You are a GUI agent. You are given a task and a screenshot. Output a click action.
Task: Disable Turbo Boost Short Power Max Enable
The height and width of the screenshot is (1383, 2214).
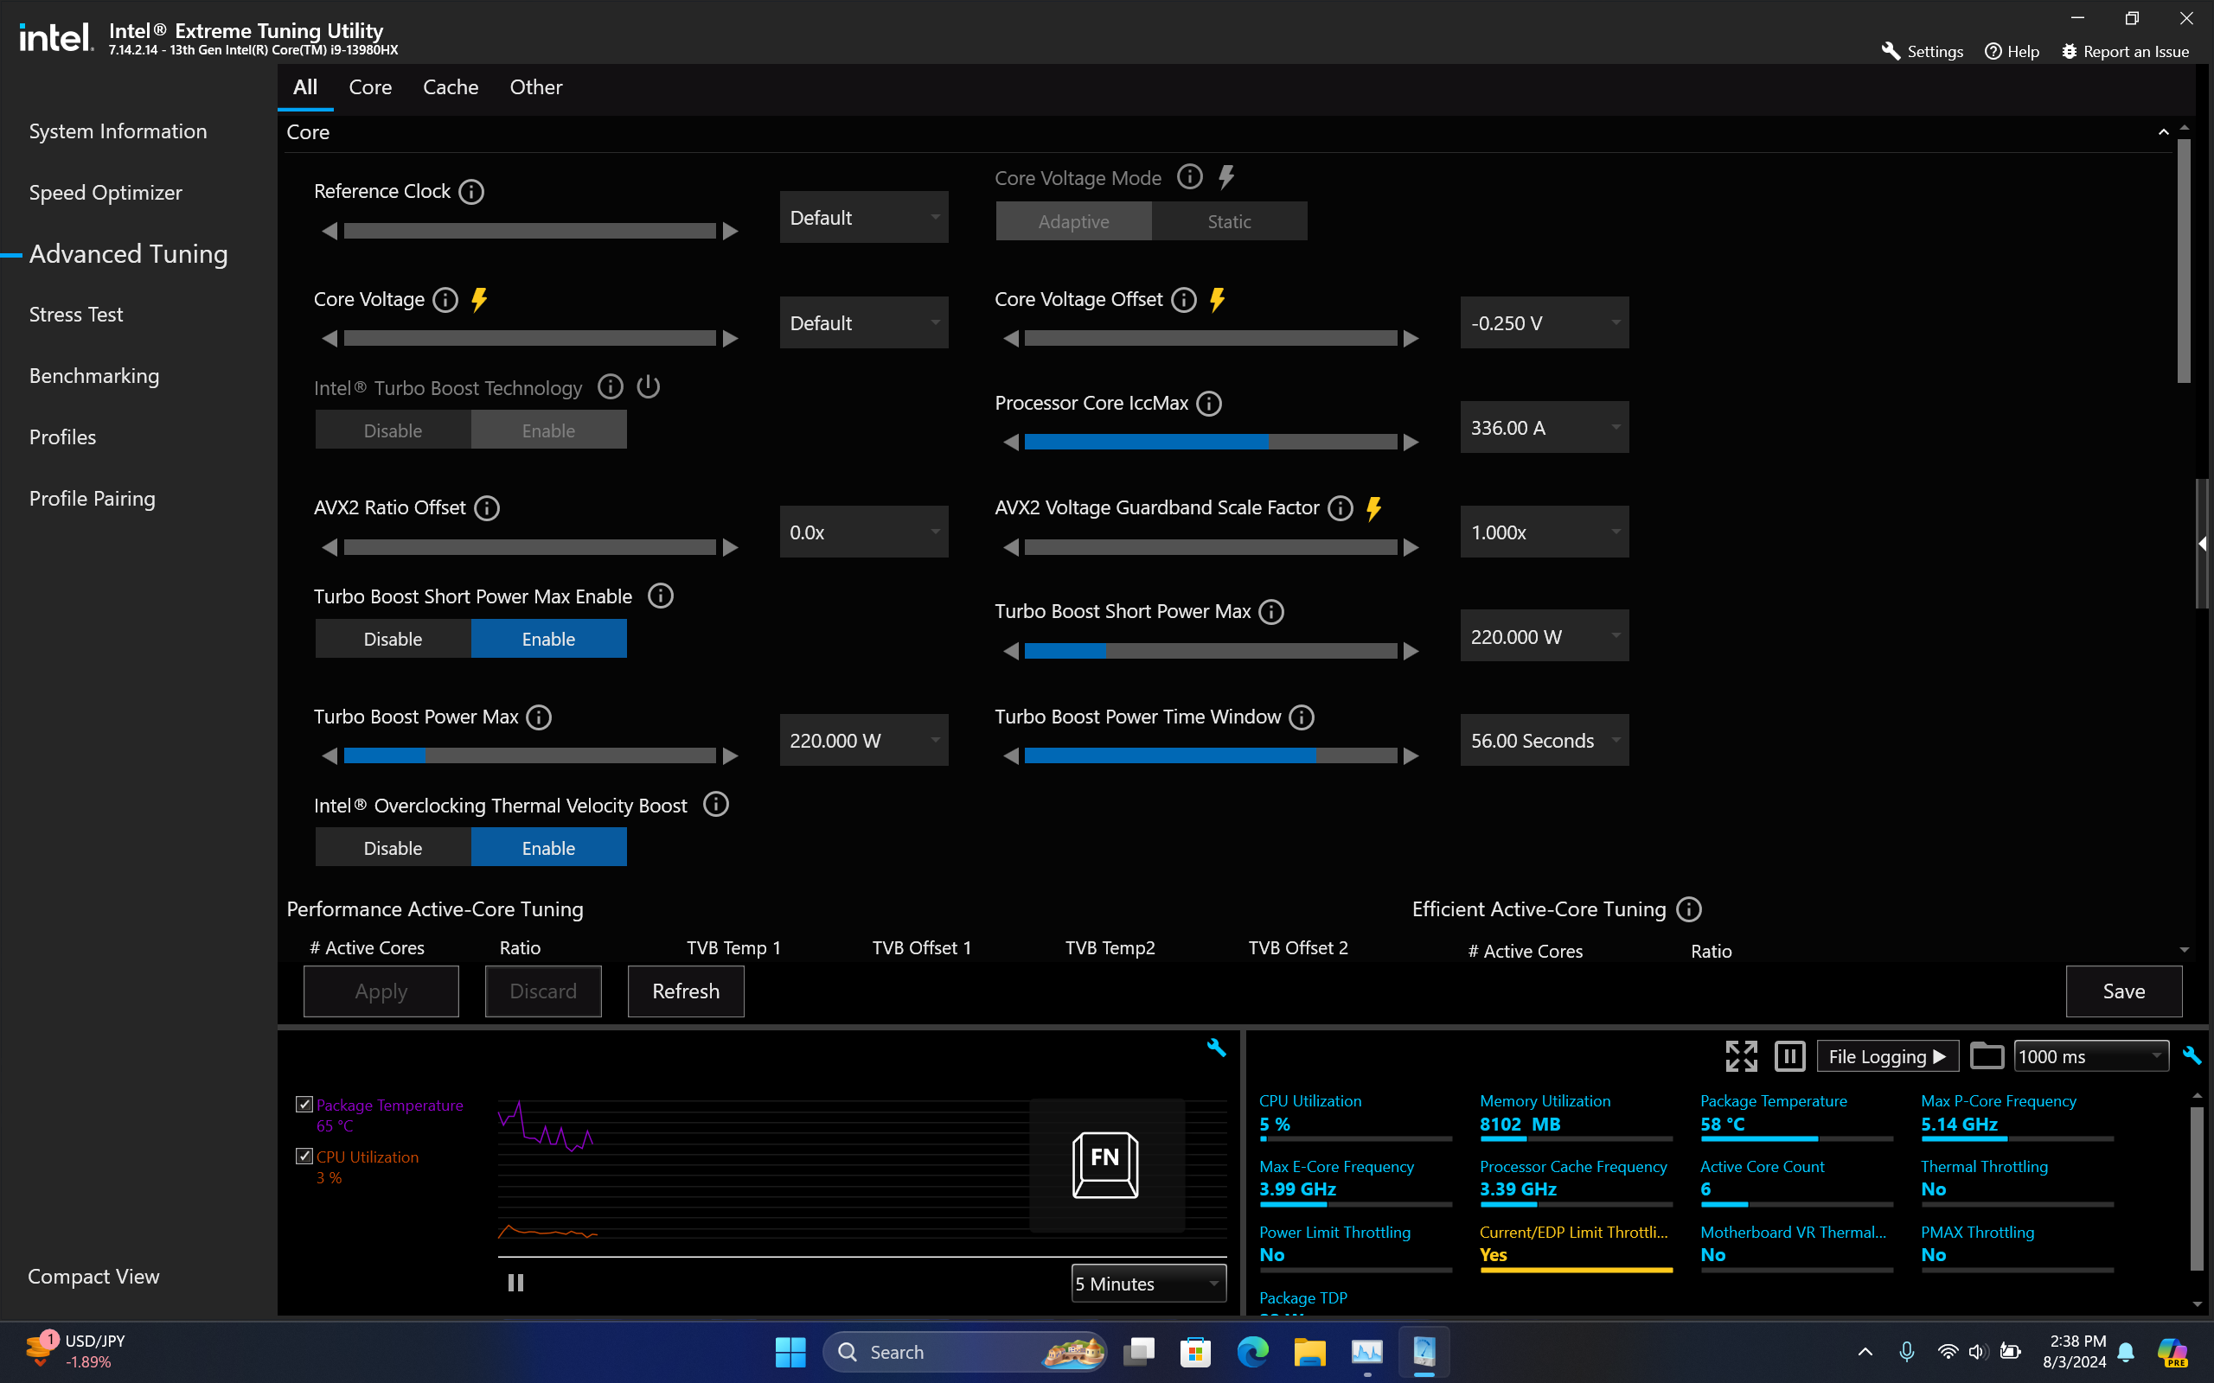click(x=394, y=639)
